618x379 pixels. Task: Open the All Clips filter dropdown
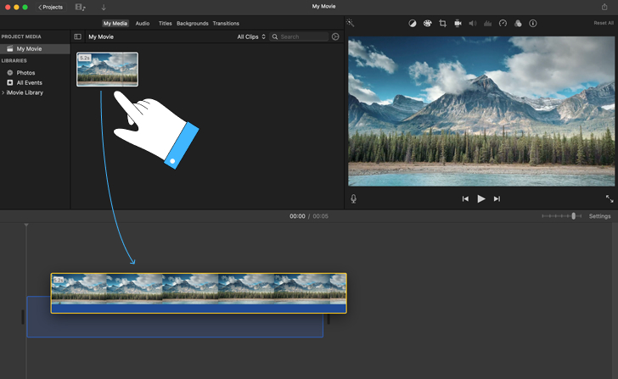point(251,36)
